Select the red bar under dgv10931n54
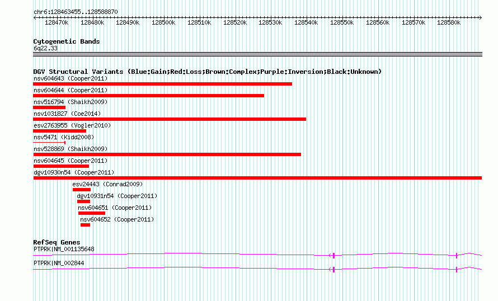 [83, 201]
